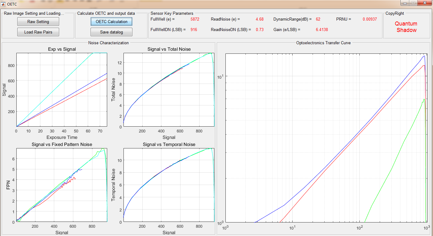Screen dimensions: 433x236
Task: Minimize the OETC window
Action: 405,3
